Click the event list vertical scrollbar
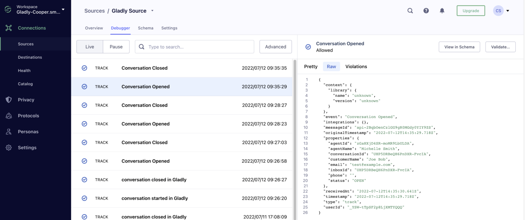 [x=295, y=139]
